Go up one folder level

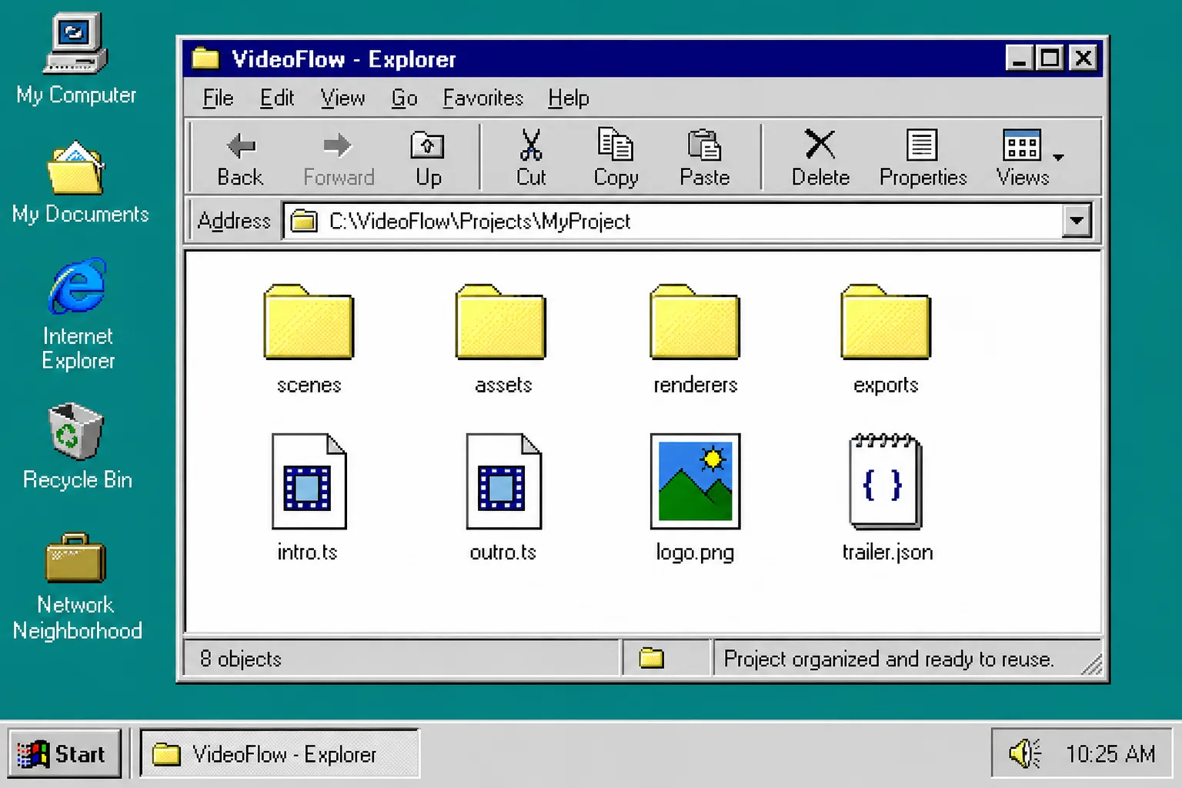click(x=428, y=159)
